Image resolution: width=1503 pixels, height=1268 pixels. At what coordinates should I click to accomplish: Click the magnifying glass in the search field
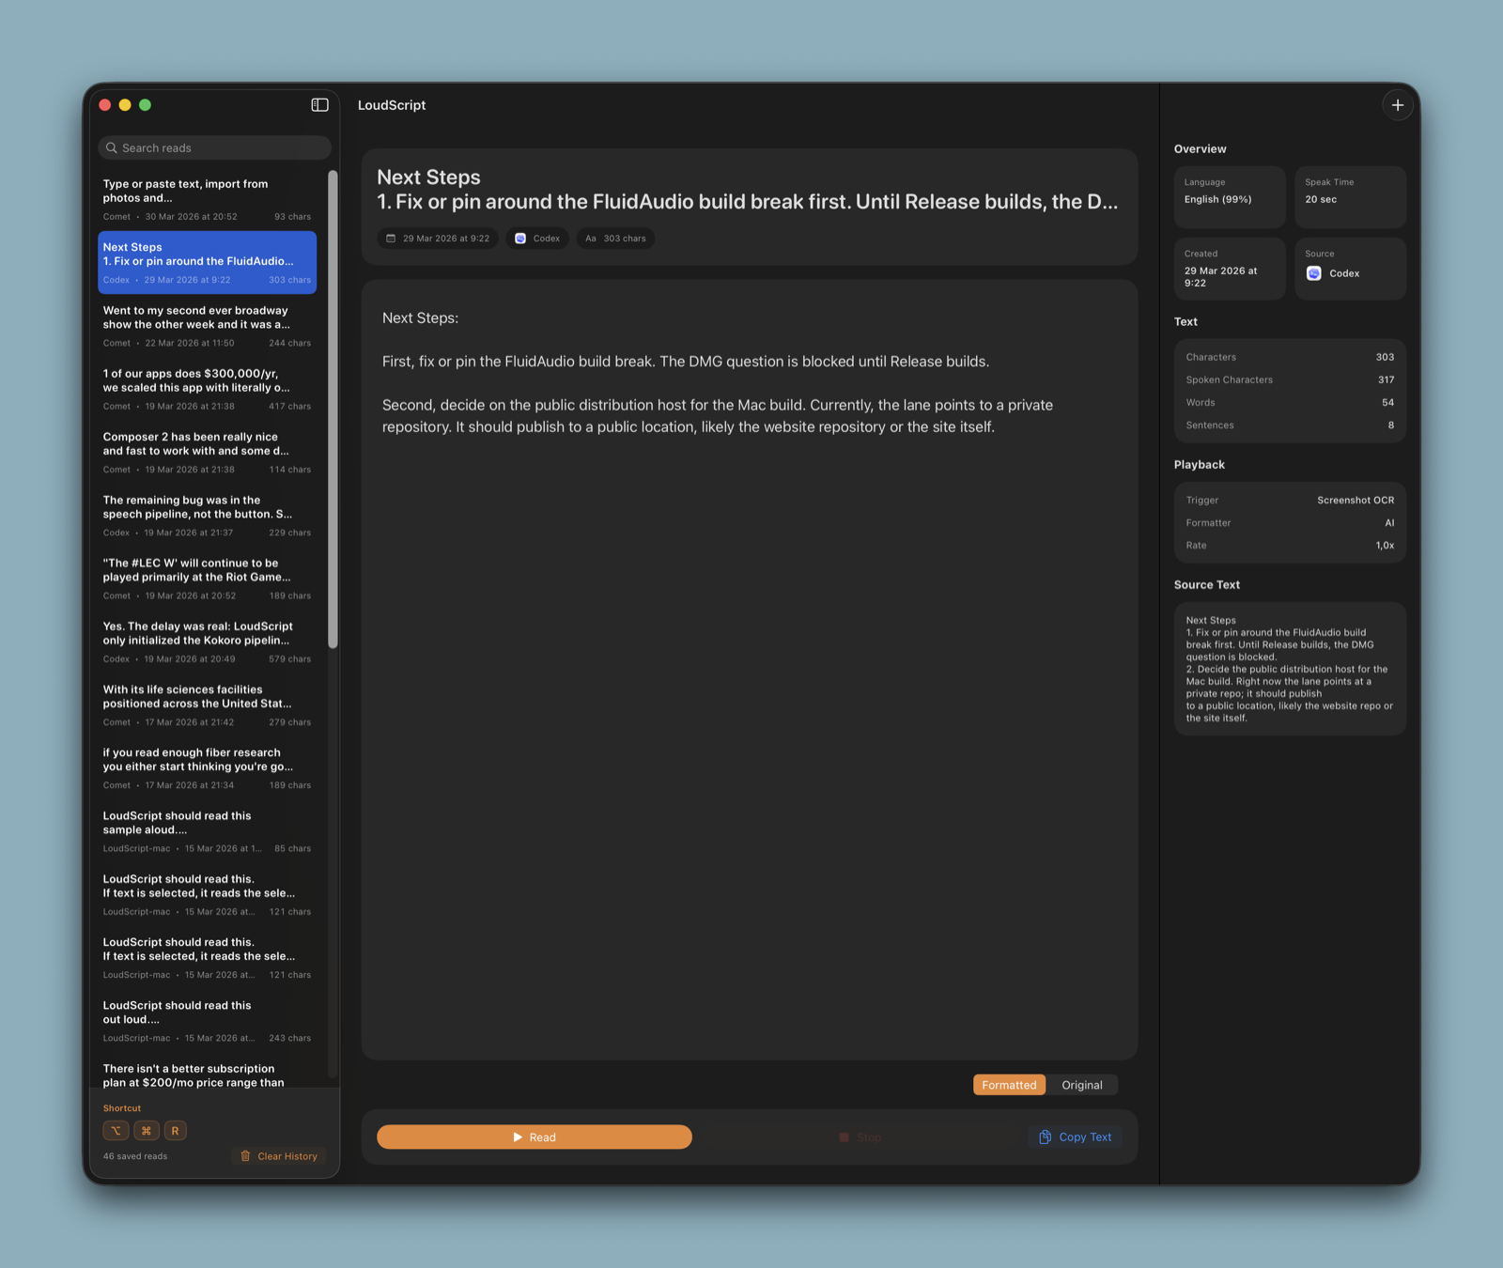(x=111, y=147)
